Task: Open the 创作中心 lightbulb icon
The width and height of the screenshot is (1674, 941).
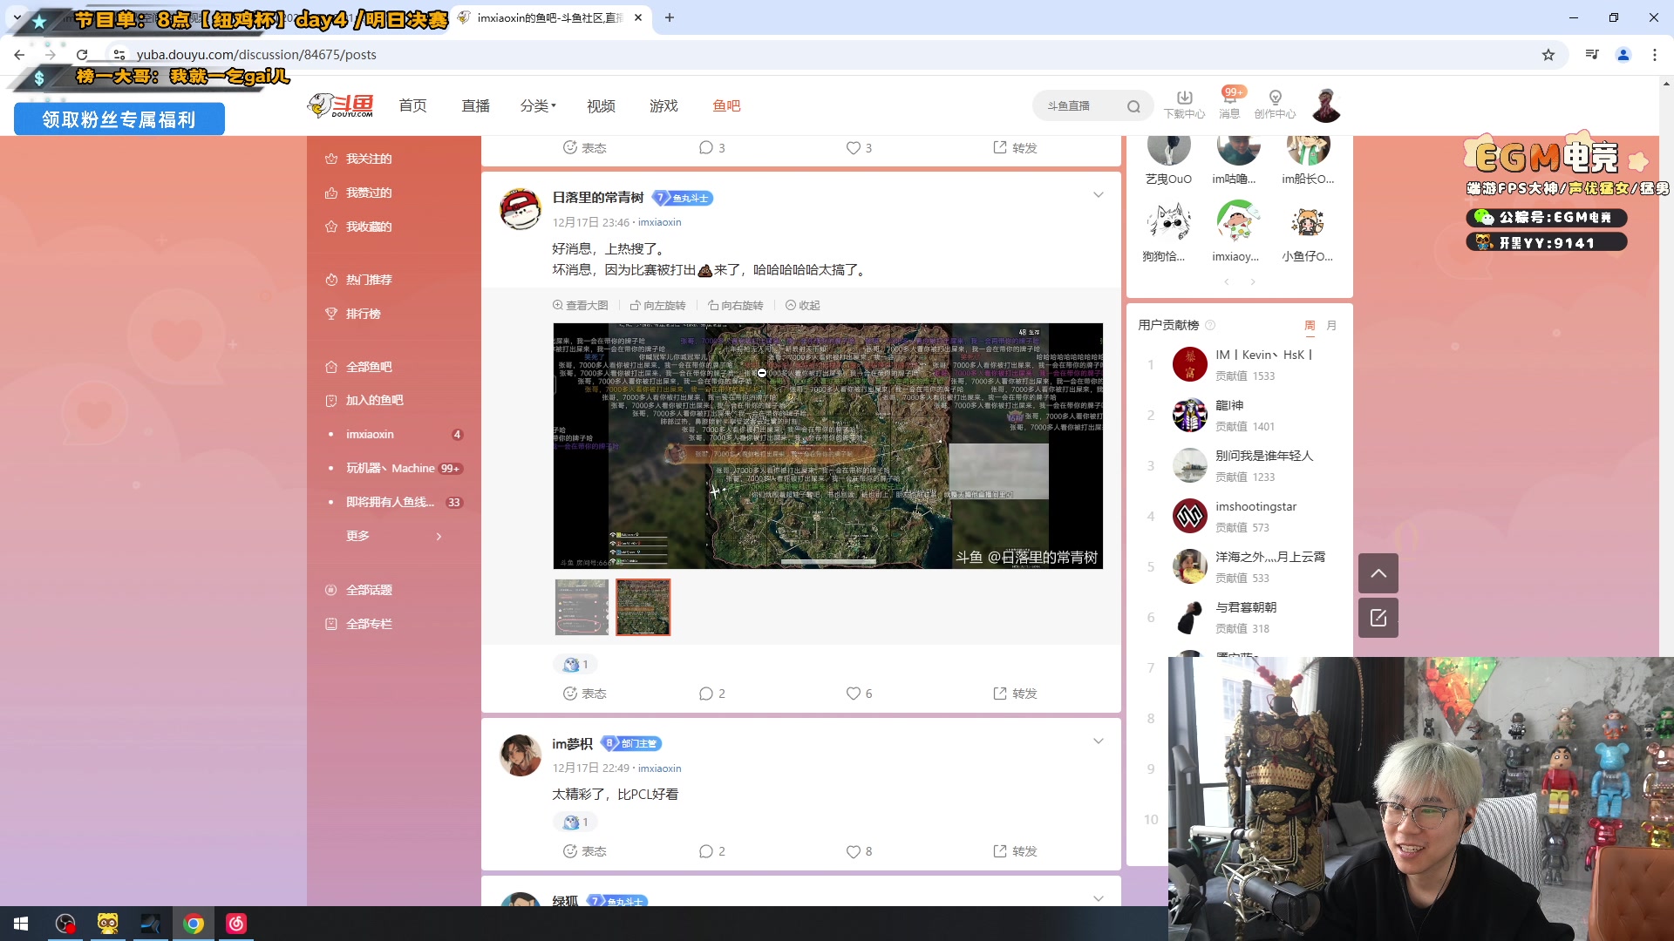Action: [1274, 98]
